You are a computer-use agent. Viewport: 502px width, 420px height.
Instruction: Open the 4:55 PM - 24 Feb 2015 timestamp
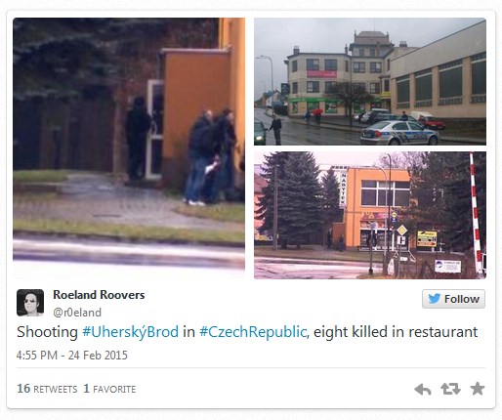coord(72,356)
